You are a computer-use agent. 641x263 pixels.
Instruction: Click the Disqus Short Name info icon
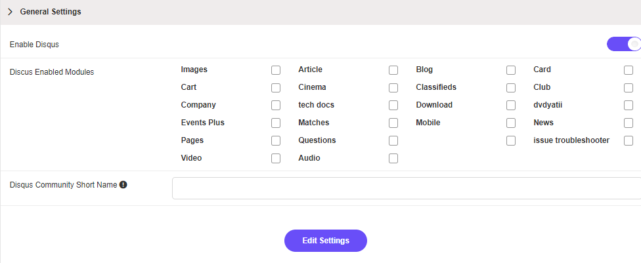123,185
